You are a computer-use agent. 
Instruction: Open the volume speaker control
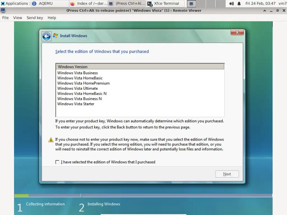(232, 4)
